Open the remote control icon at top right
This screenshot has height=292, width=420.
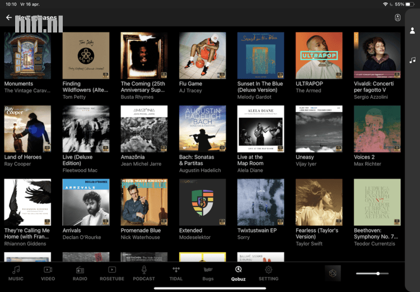[x=398, y=18]
